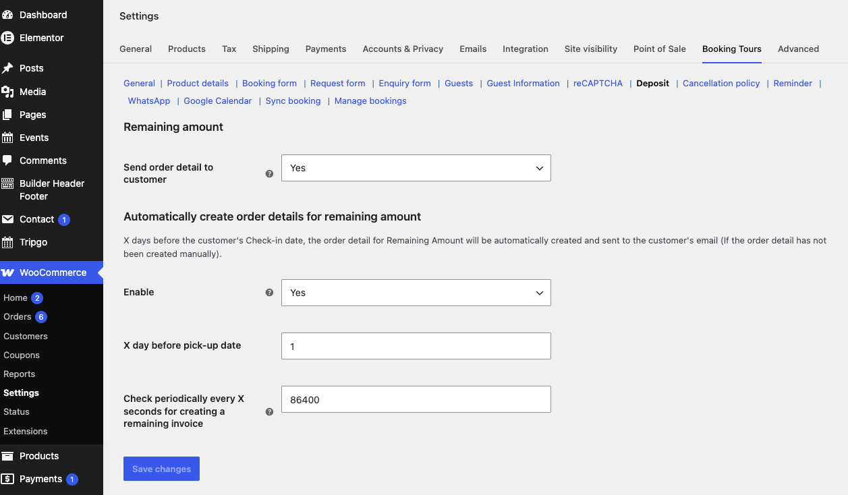Open the Payments settings tab
The image size is (848, 495).
click(326, 49)
